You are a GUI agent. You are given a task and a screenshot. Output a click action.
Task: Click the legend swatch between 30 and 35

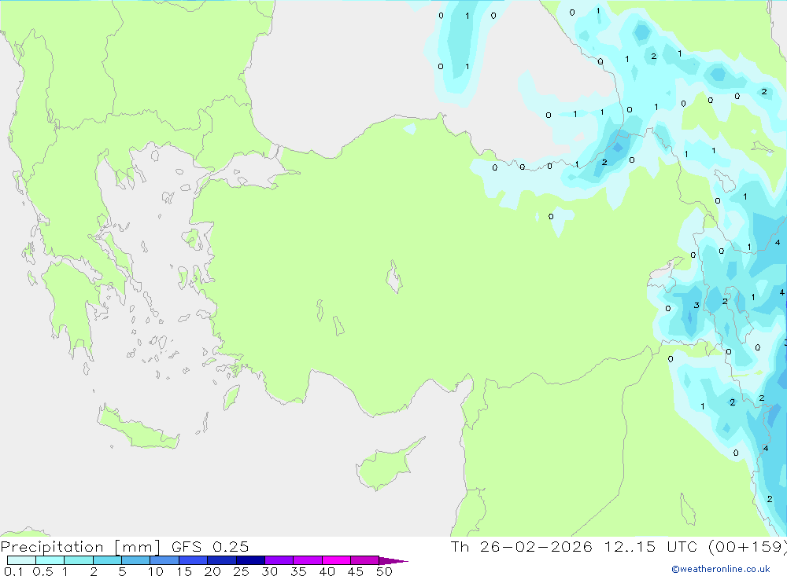[x=279, y=560]
